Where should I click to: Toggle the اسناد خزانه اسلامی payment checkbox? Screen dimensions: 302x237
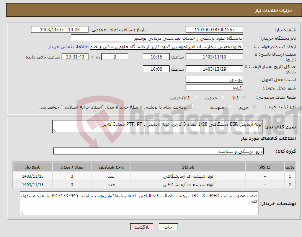click(192, 106)
